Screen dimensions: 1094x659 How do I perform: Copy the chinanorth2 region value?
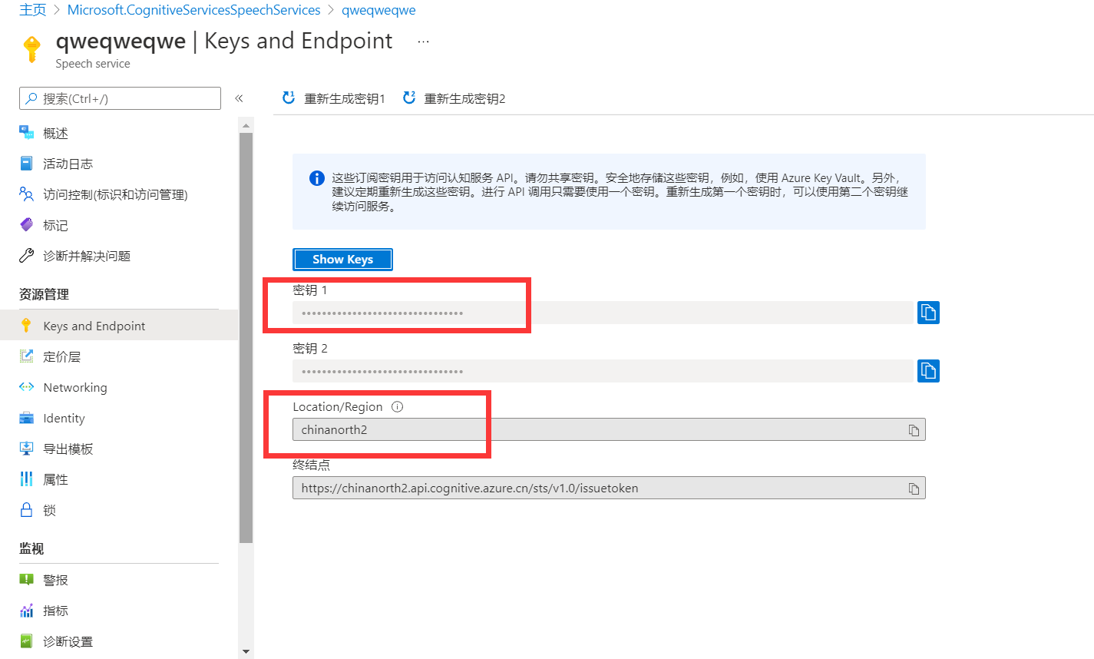(x=914, y=430)
